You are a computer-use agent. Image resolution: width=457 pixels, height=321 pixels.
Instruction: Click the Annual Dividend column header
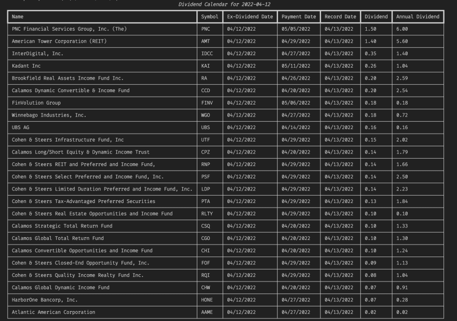point(418,17)
